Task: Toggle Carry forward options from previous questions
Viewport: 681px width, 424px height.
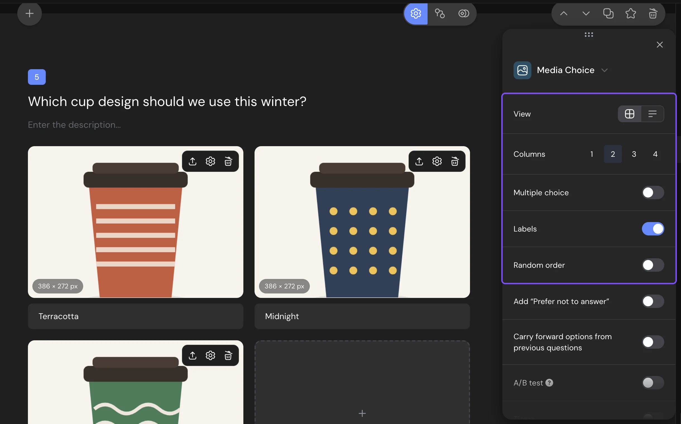Action: [x=653, y=342]
